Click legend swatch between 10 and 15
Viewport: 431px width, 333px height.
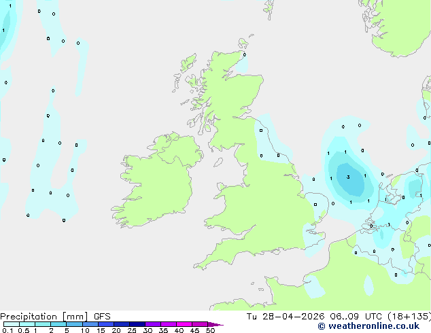click(x=90, y=324)
